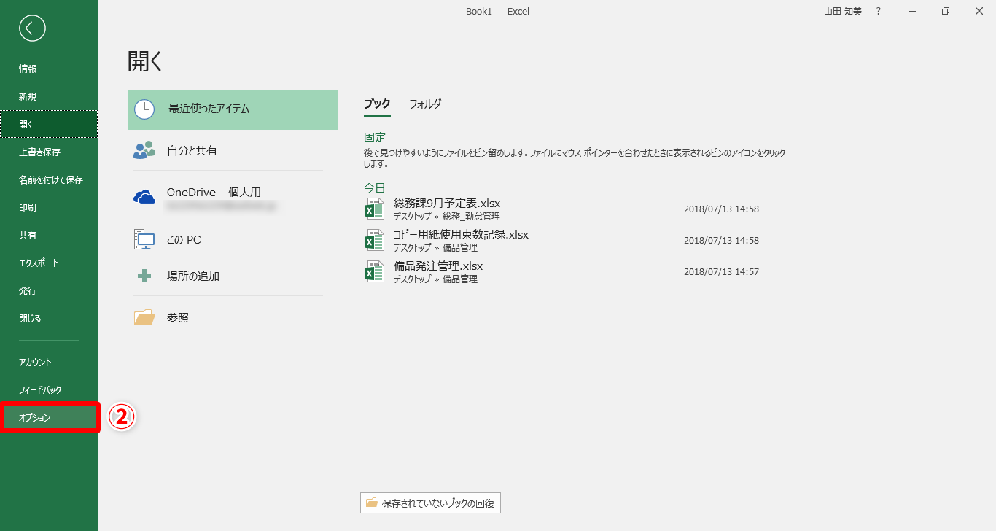Screen dimensions: 996x531
Task: Click Excel file icon of 備品発注管理.xlsx
Action: pos(374,271)
